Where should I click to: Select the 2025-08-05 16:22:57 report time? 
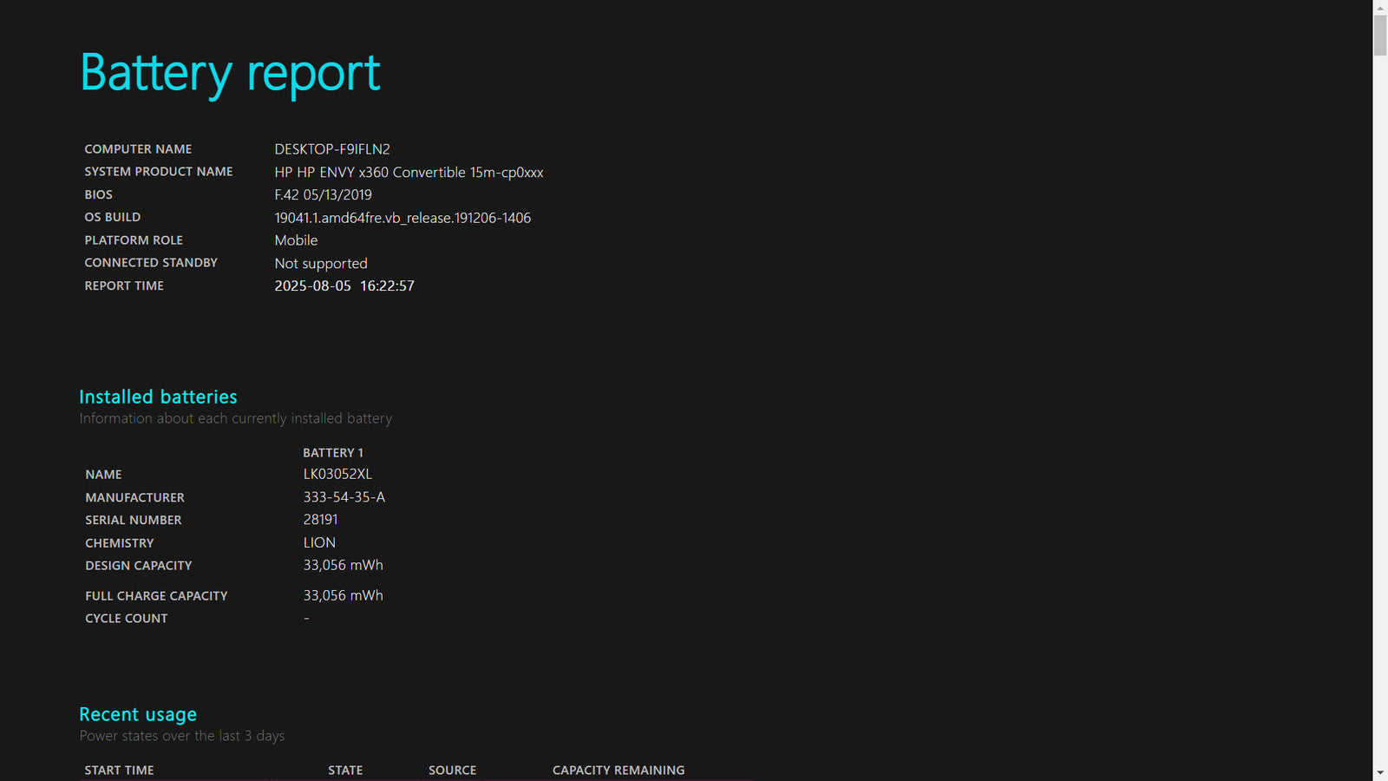coord(344,285)
